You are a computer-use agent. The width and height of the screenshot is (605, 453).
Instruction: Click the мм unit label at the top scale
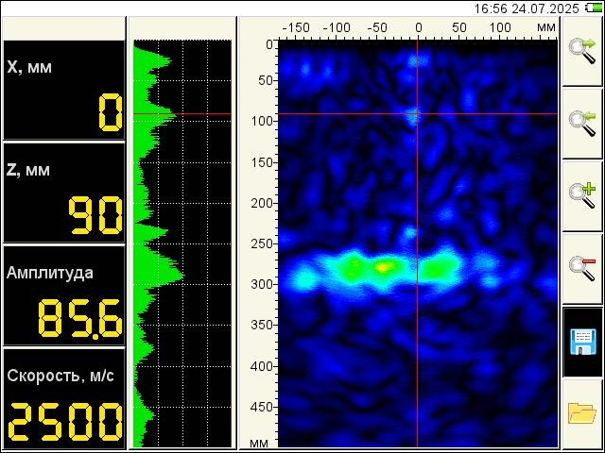point(545,28)
